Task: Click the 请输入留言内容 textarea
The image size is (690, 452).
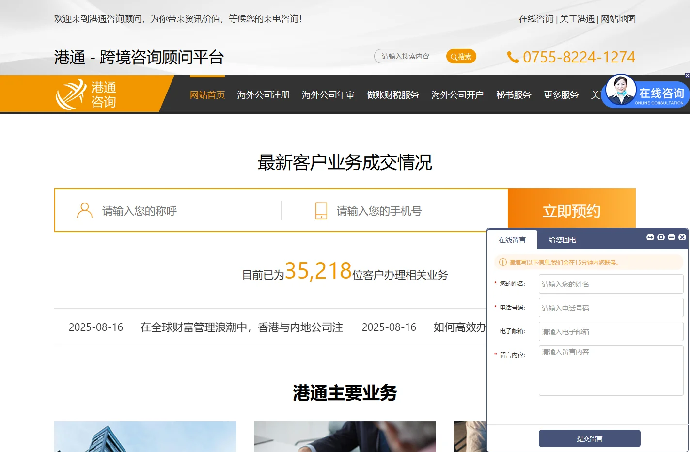Action: (611, 371)
